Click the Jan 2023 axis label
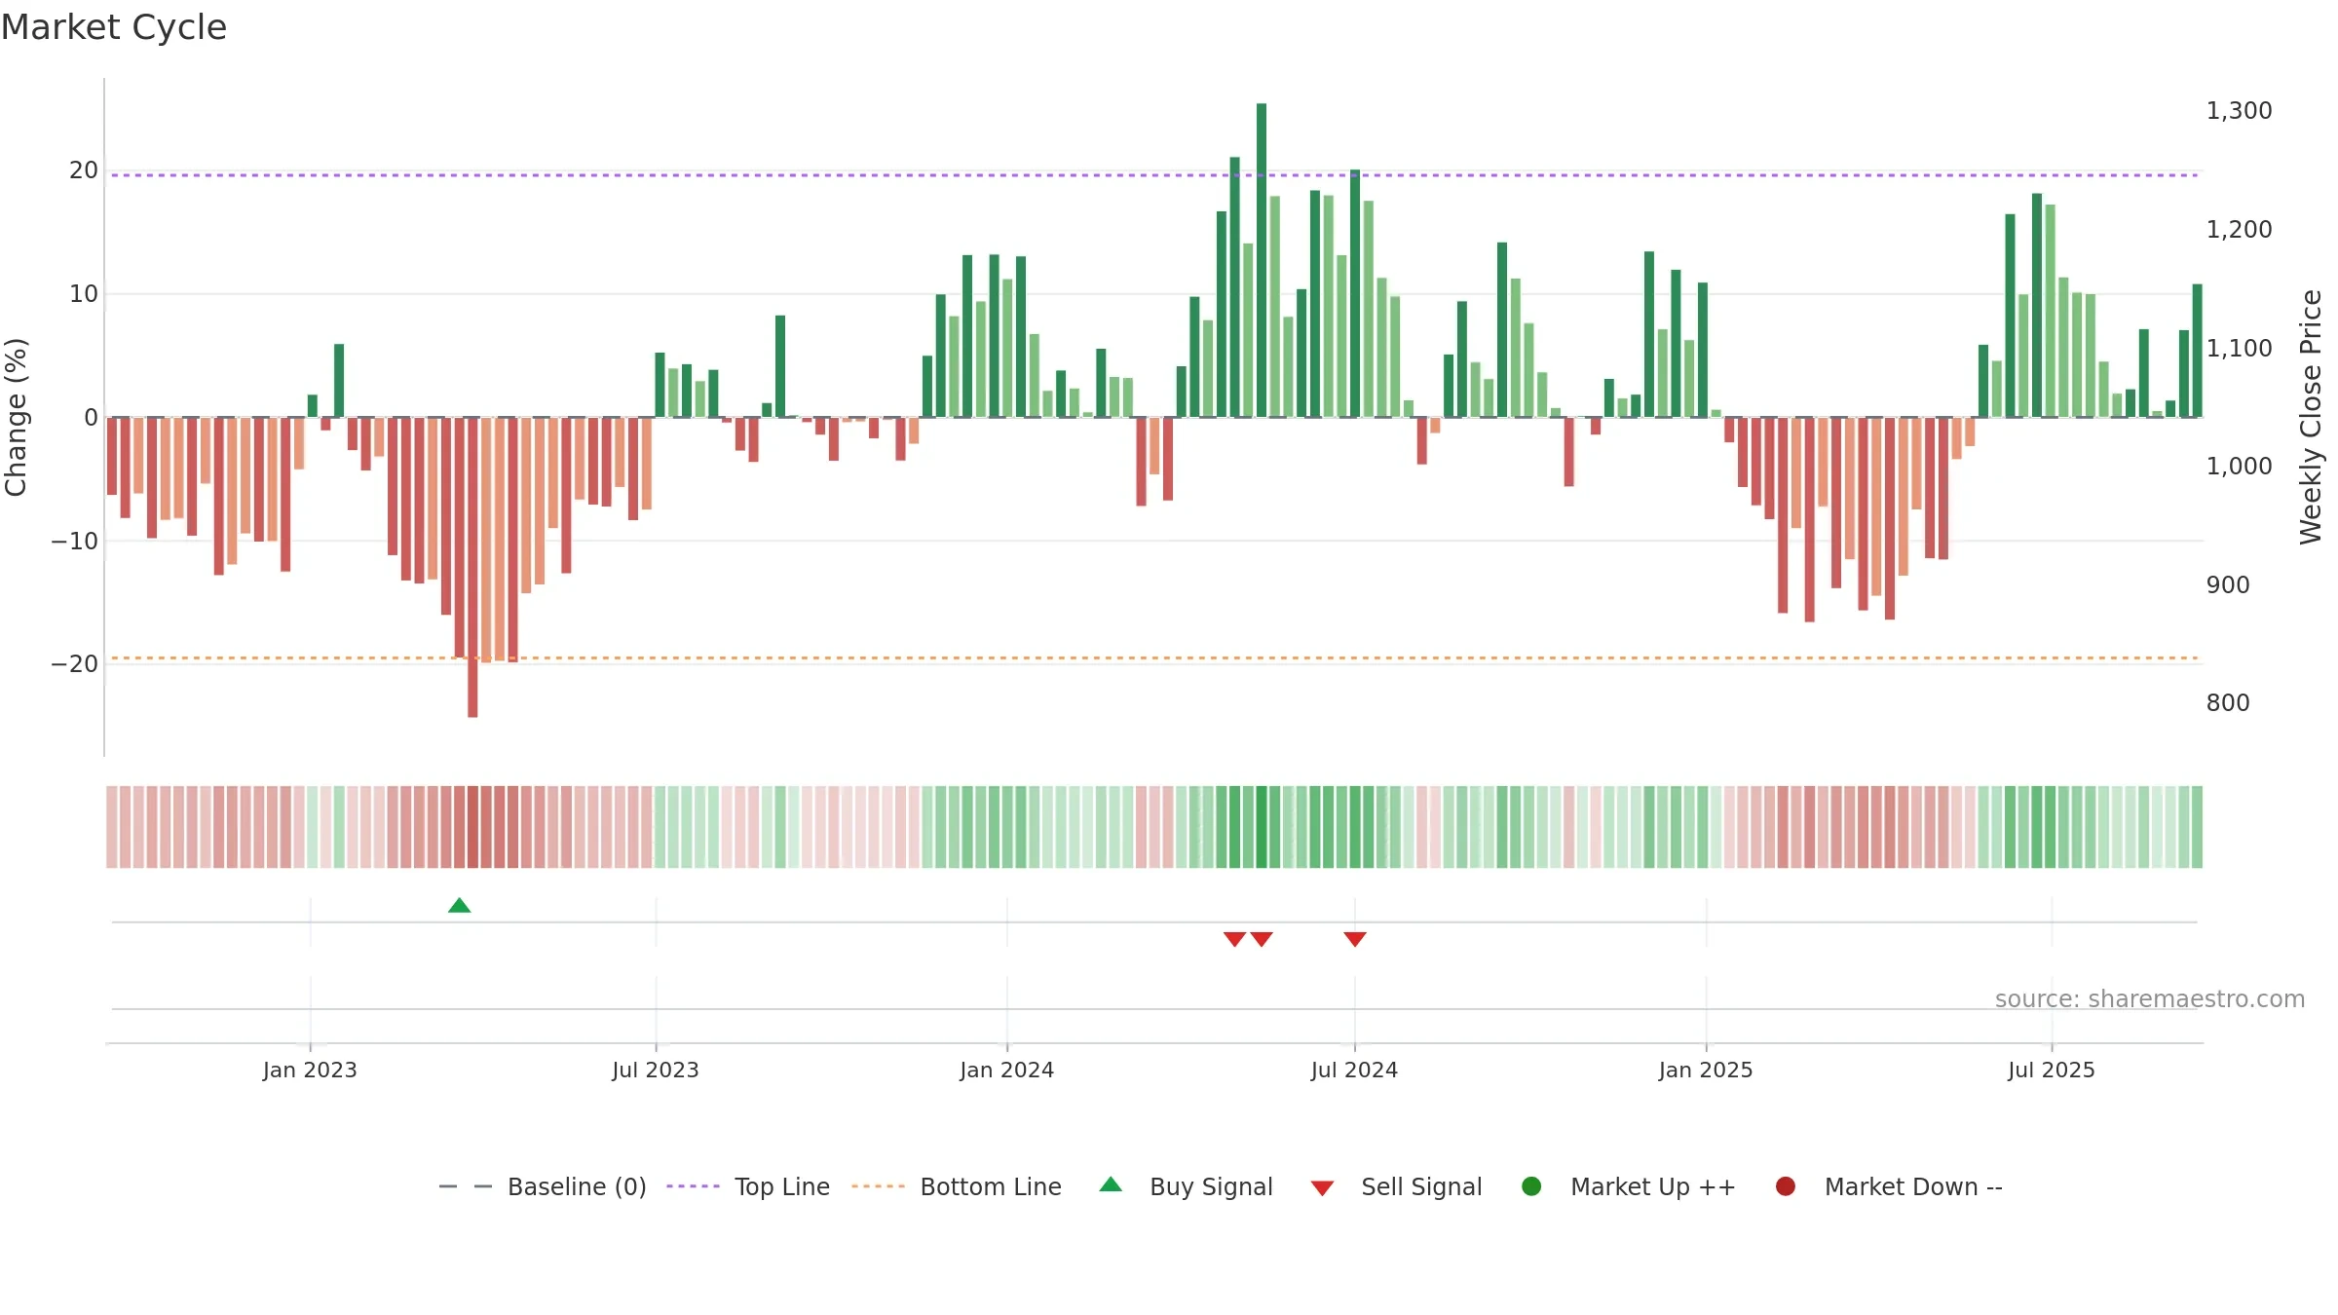 (x=310, y=1070)
